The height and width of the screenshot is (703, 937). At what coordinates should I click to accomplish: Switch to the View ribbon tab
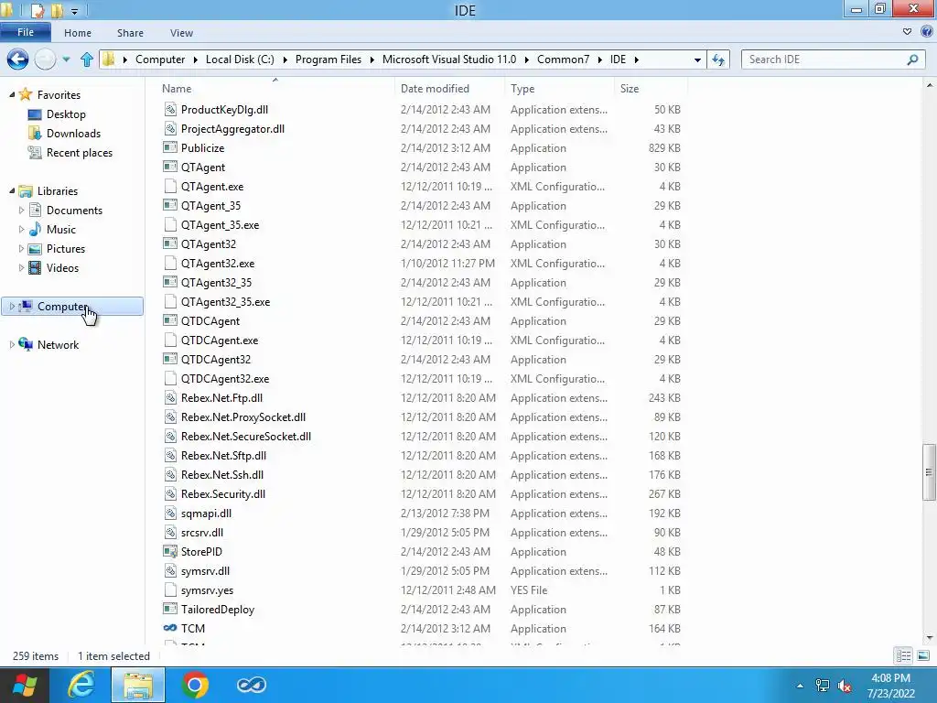(181, 33)
